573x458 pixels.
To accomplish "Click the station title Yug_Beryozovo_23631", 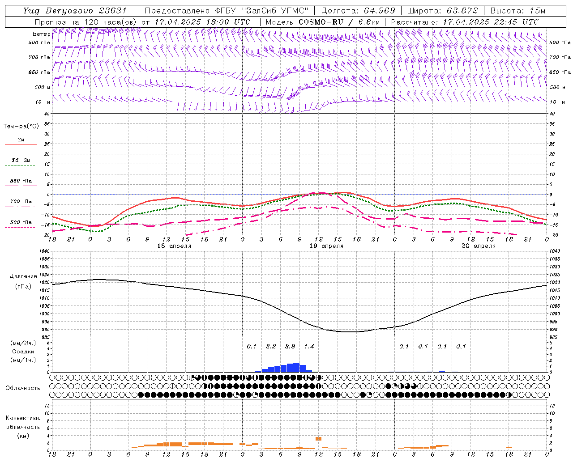I will click(x=75, y=11).
